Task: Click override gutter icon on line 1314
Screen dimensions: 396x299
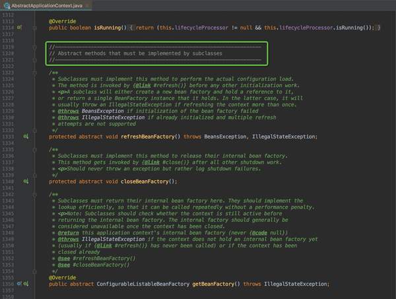Action: 19,28
